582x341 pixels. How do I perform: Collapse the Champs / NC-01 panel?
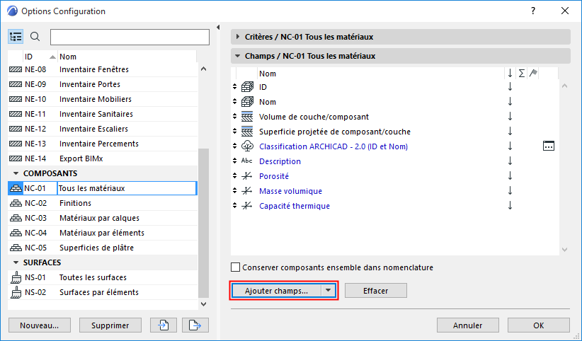point(238,56)
